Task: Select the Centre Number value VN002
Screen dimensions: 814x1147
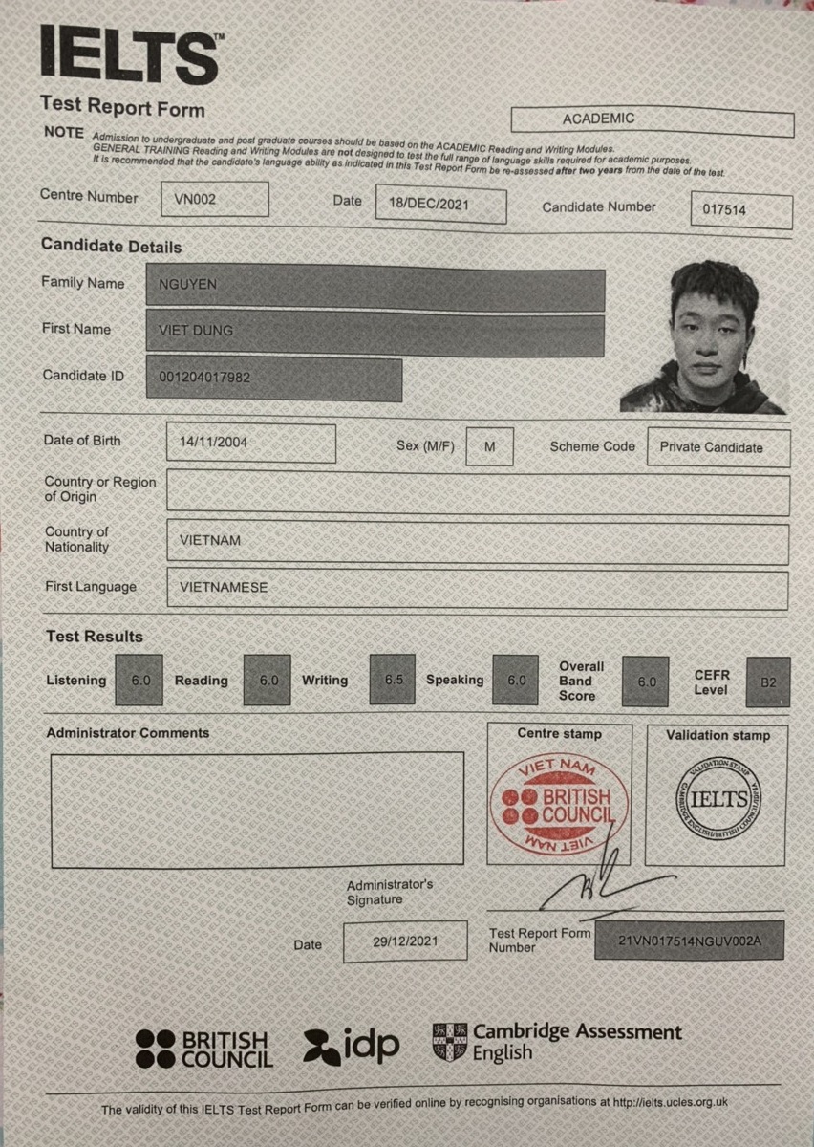Action: pyautogui.click(x=215, y=199)
